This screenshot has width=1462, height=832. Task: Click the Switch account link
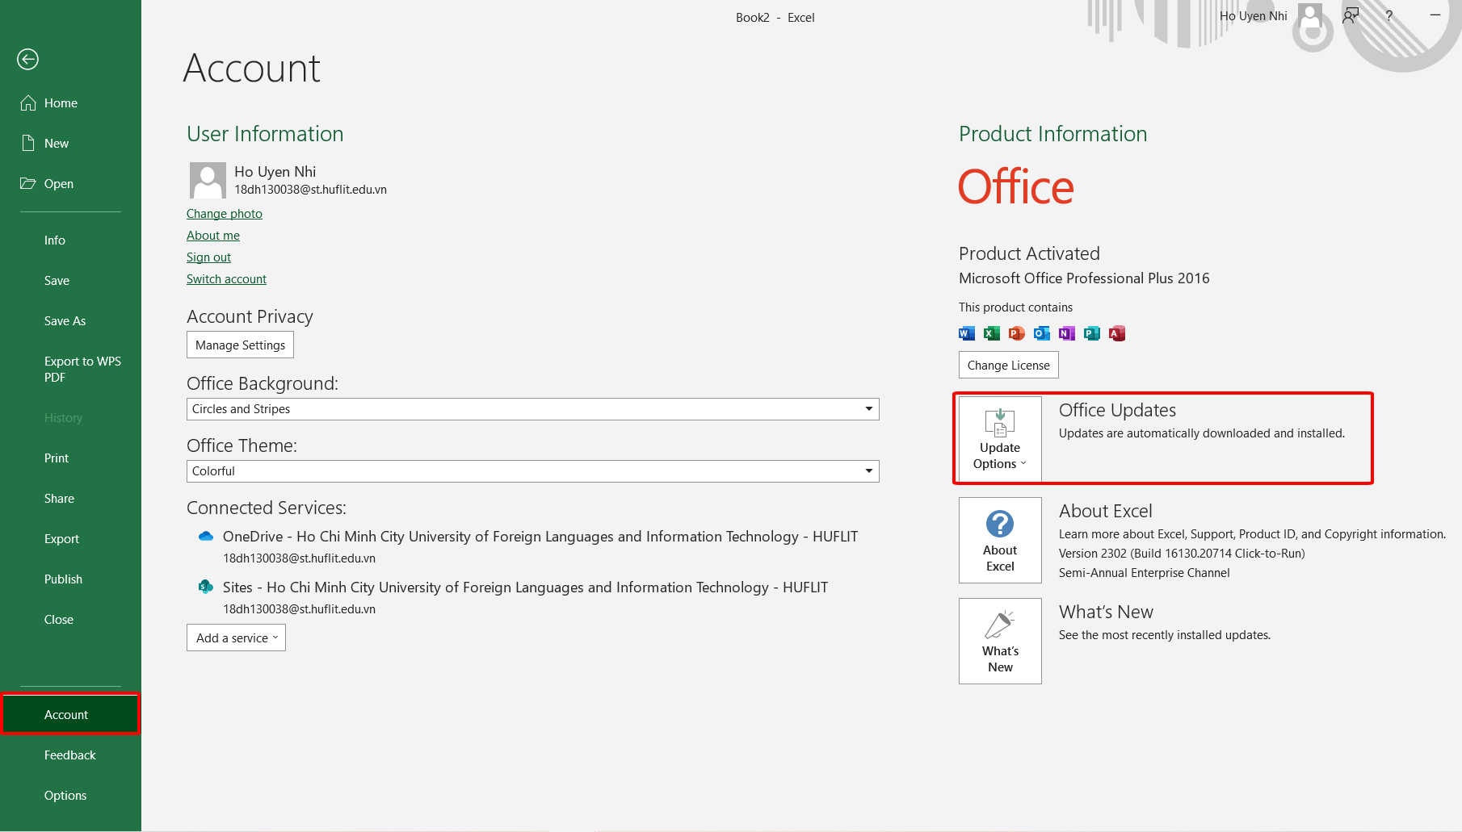226,278
